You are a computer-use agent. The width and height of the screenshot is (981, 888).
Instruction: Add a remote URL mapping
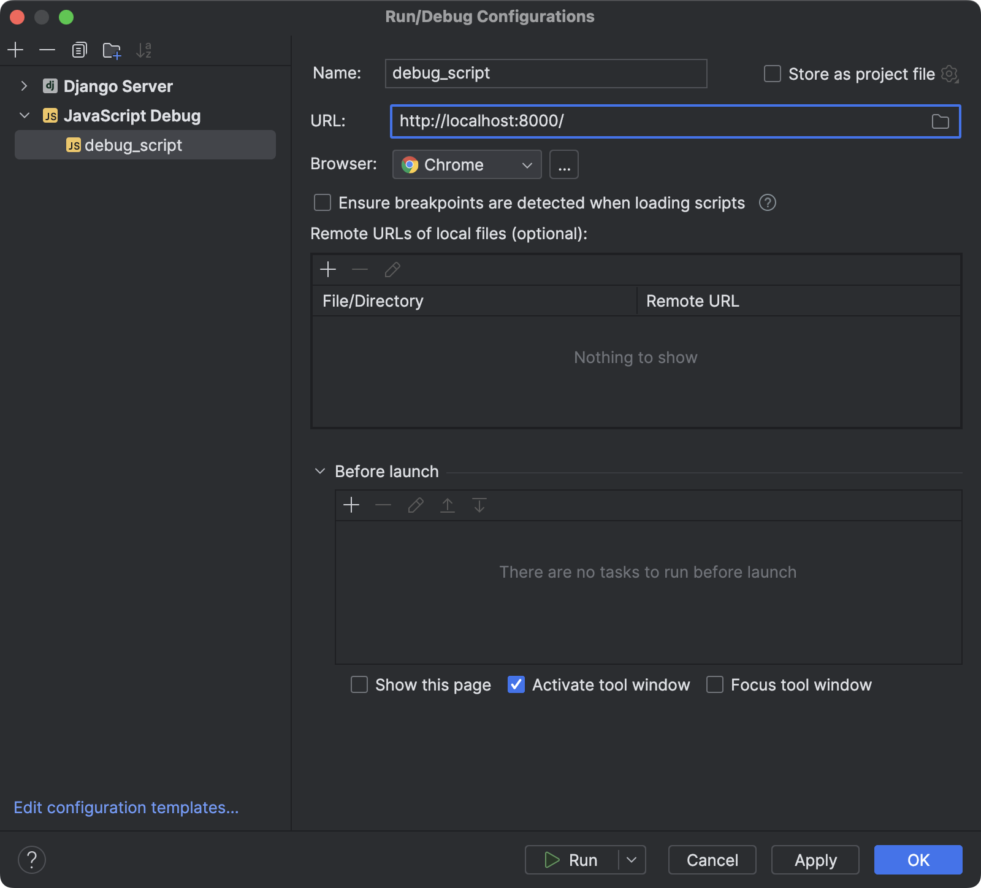329,269
